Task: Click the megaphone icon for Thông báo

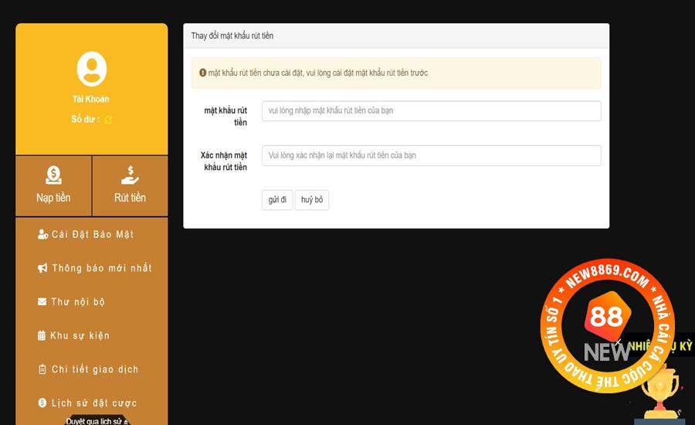Action: pyautogui.click(x=42, y=268)
